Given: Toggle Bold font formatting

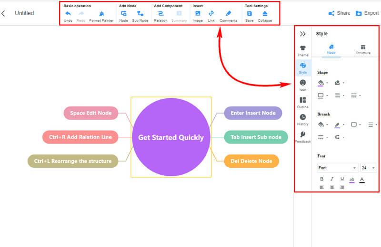Looking at the screenshot, I should 321,179.
